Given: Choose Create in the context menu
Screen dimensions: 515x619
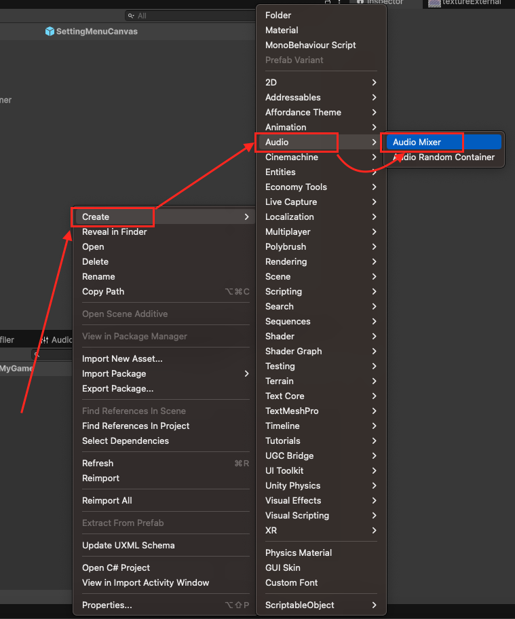Looking at the screenshot, I should click(164, 217).
